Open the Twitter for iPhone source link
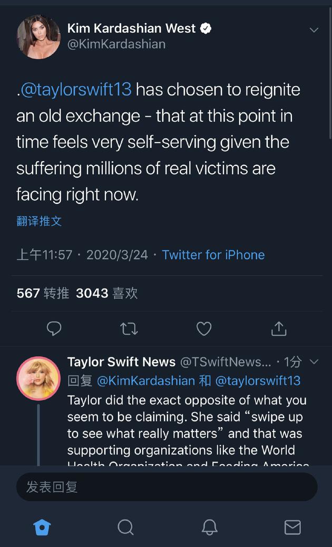332x547 pixels. point(213,255)
